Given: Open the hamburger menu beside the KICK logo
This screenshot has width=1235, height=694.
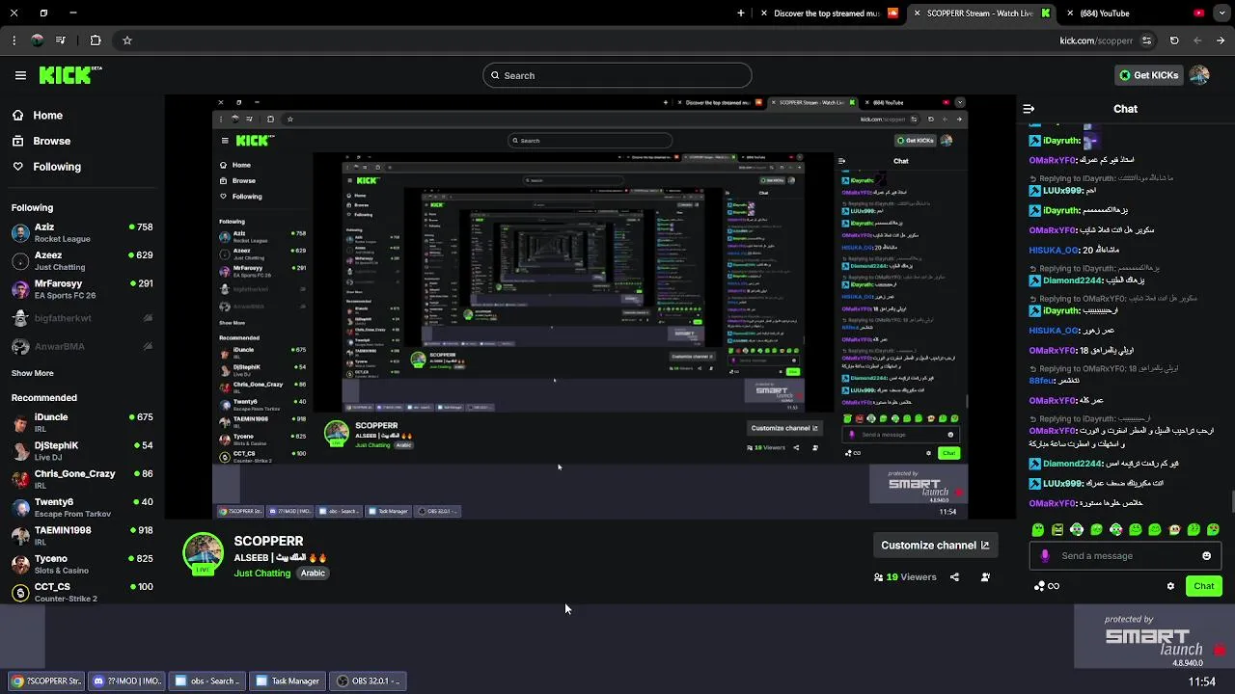Looking at the screenshot, I should tap(20, 75).
